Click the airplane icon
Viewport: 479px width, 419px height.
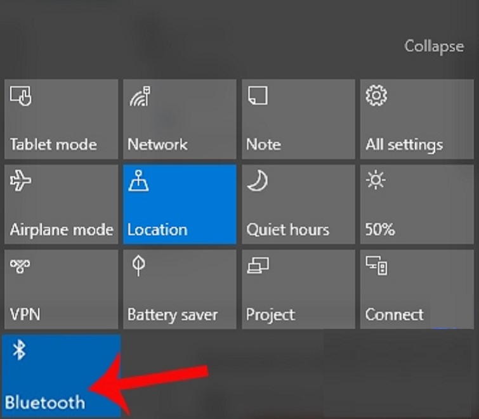coord(21,182)
